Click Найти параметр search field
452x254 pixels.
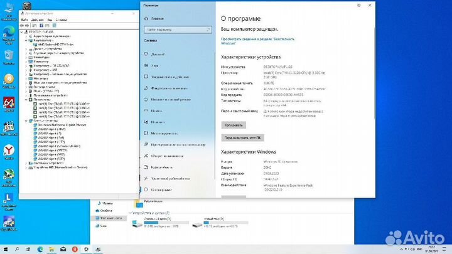[x=178, y=29]
